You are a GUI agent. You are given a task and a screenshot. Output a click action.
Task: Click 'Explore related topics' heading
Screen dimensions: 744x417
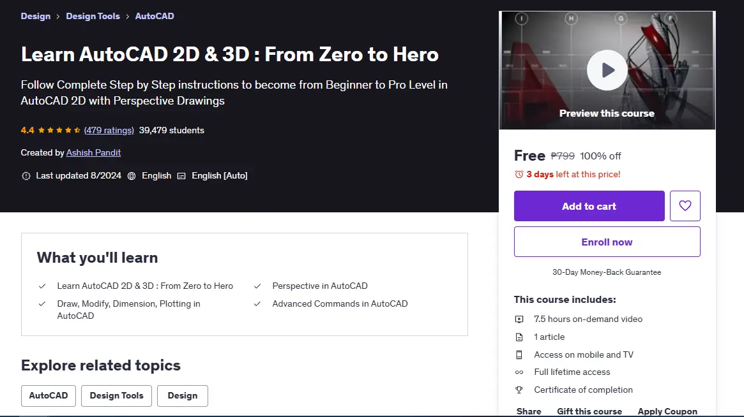point(101,365)
